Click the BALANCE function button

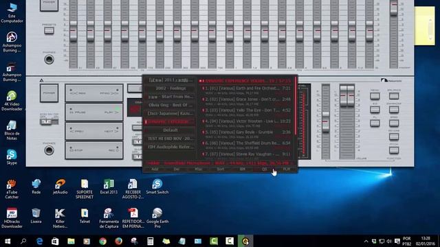pos(394,96)
